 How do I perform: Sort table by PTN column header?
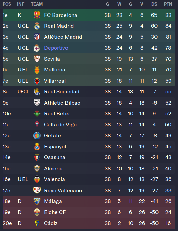(x=168, y=4)
